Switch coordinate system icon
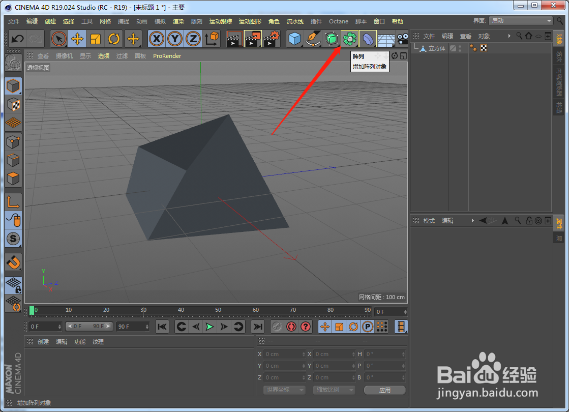Viewport: 569px width, 412px height. (x=212, y=39)
